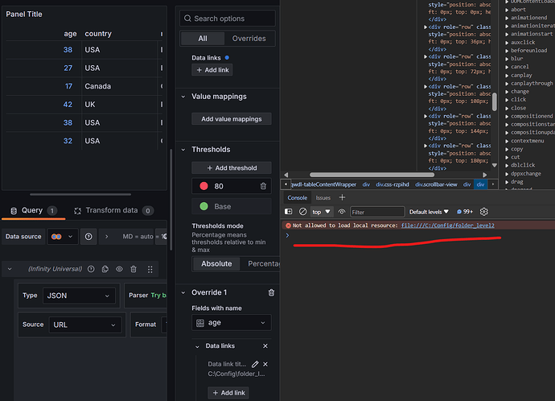Image resolution: width=555 pixels, height=401 pixels.
Task: Add a new DevTools drawer tab
Action: tap(342, 197)
